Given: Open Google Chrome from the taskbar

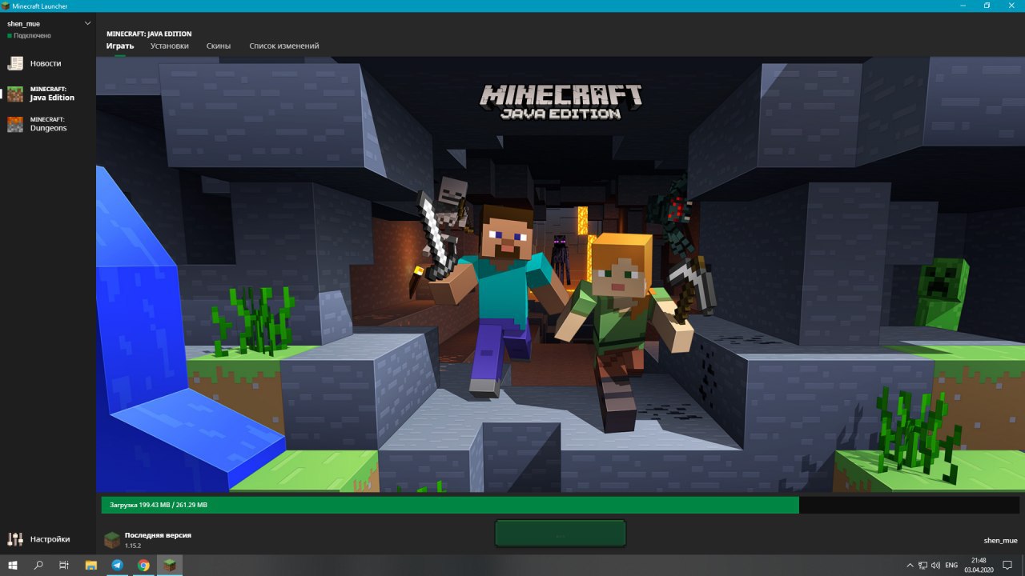Looking at the screenshot, I should tap(143, 565).
